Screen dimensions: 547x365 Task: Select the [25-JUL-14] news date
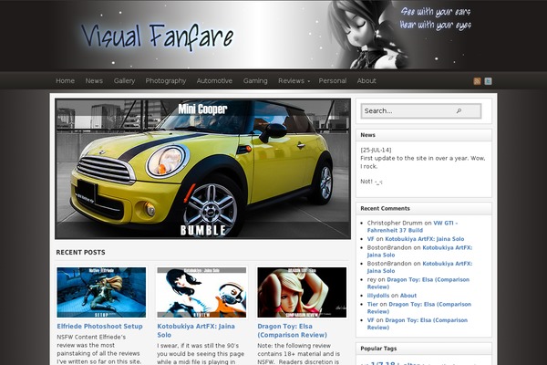coord(376,150)
